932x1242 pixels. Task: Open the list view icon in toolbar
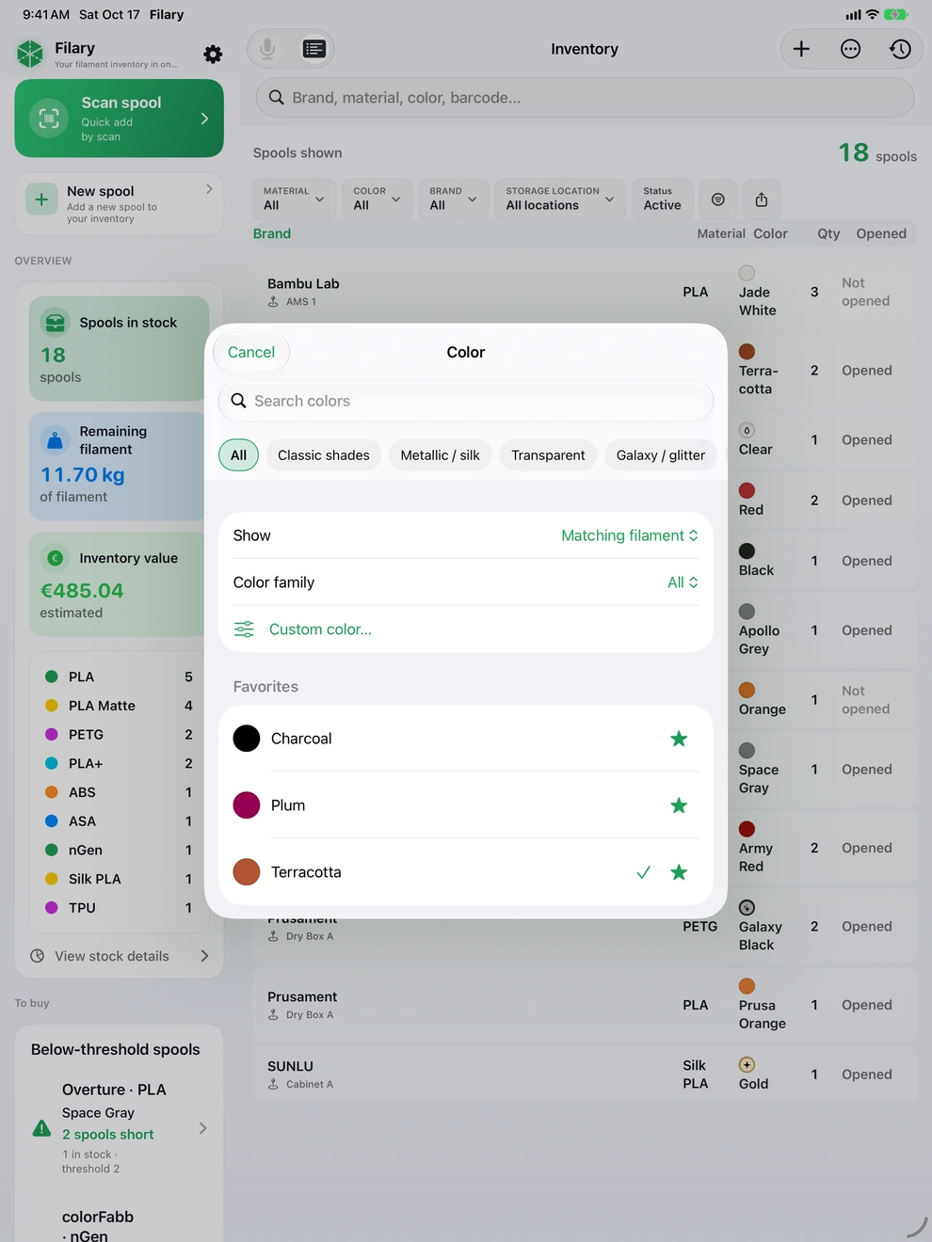click(x=314, y=49)
